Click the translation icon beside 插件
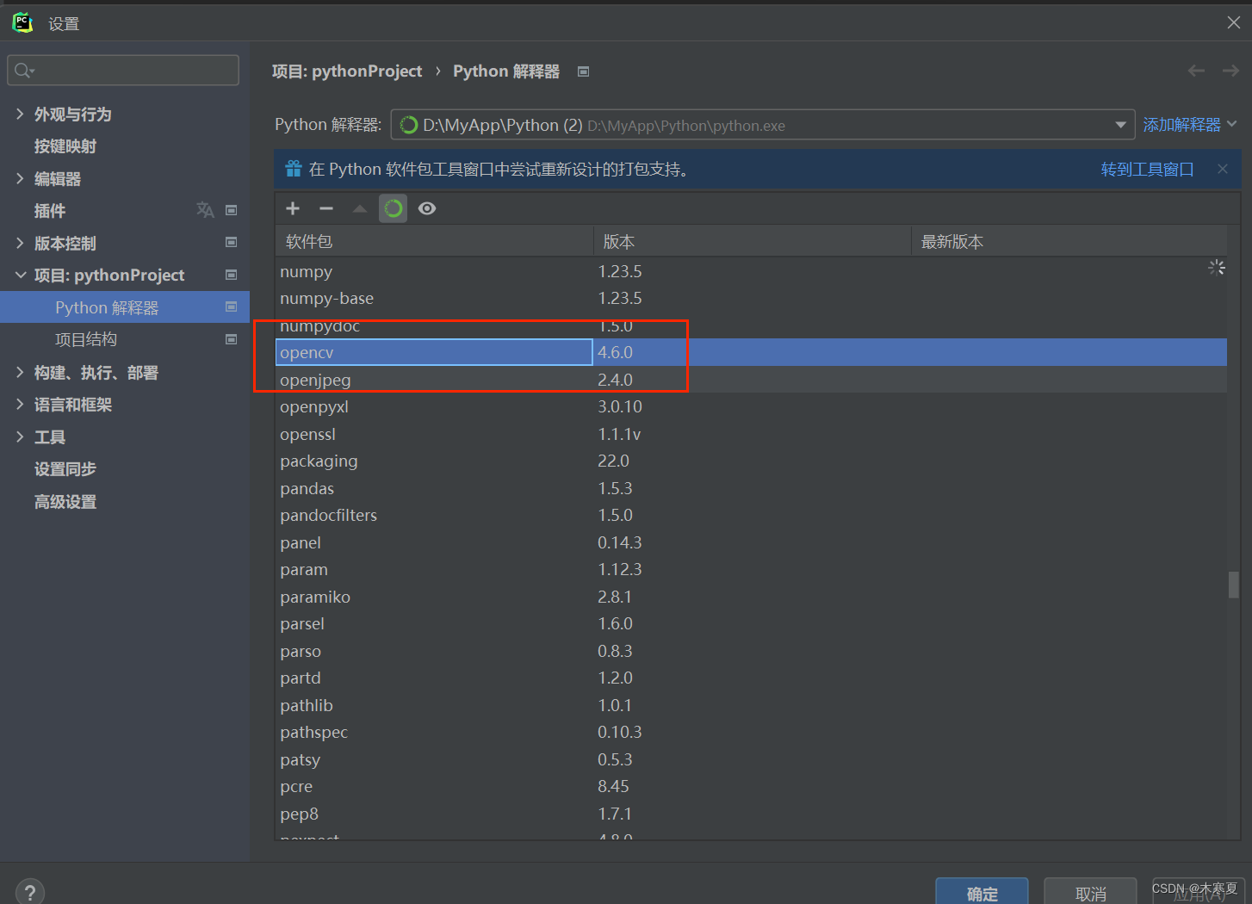This screenshot has width=1252, height=904. pos(205,210)
